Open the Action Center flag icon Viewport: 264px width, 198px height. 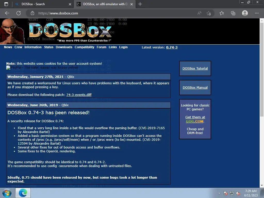point(226,193)
